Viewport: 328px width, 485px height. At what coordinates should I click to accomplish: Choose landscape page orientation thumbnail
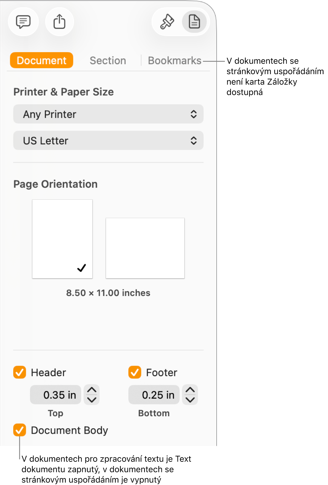(145, 248)
